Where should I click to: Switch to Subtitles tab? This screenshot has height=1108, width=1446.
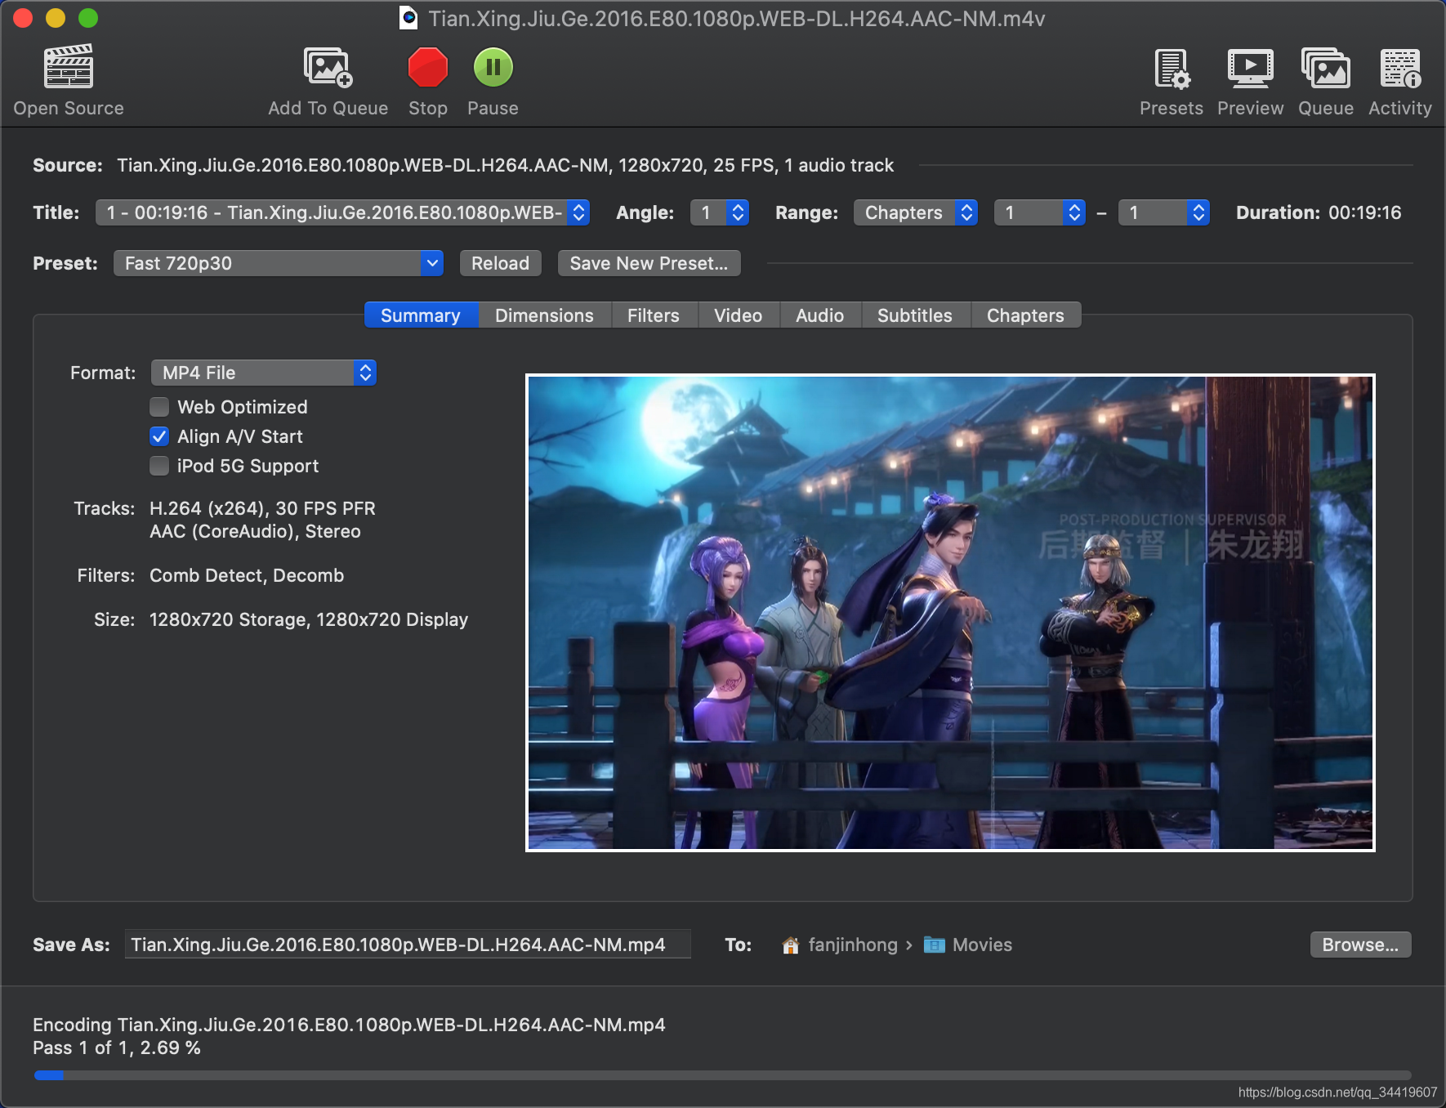(x=915, y=315)
